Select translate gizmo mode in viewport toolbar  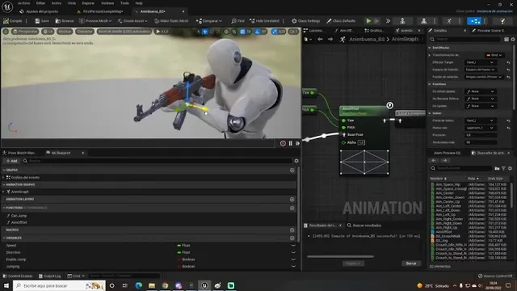click(x=205, y=31)
